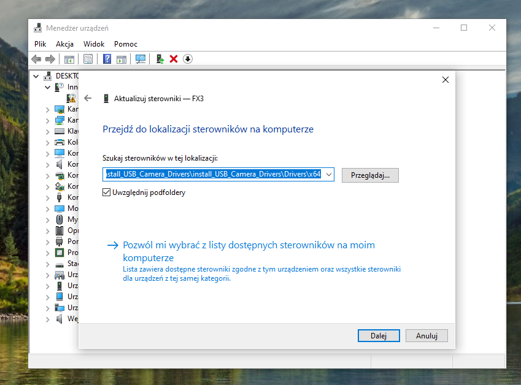Click the port connector icon of the Por row
The height and width of the screenshot is (385, 521).
[60, 242]
